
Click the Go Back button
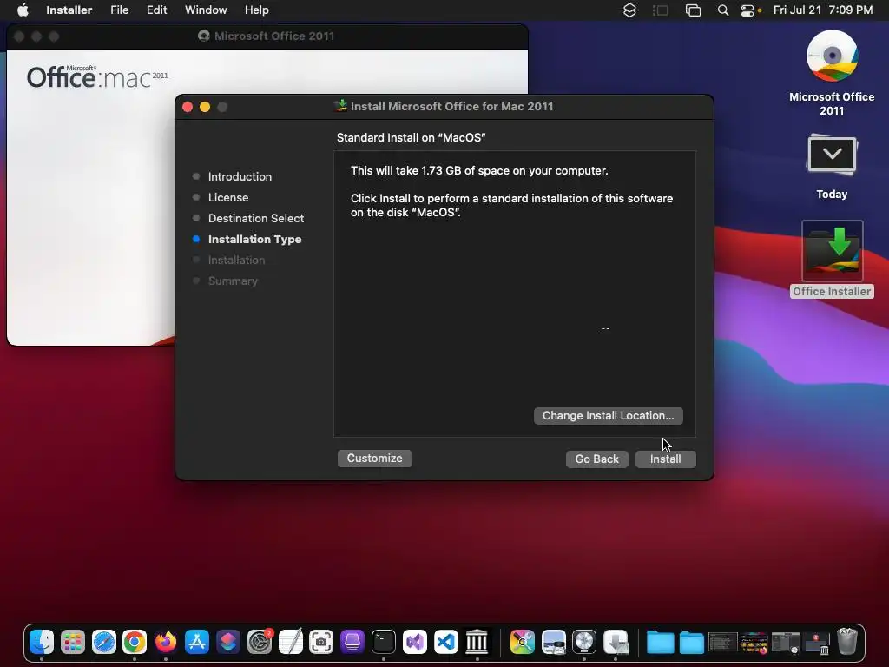point(597,459)
